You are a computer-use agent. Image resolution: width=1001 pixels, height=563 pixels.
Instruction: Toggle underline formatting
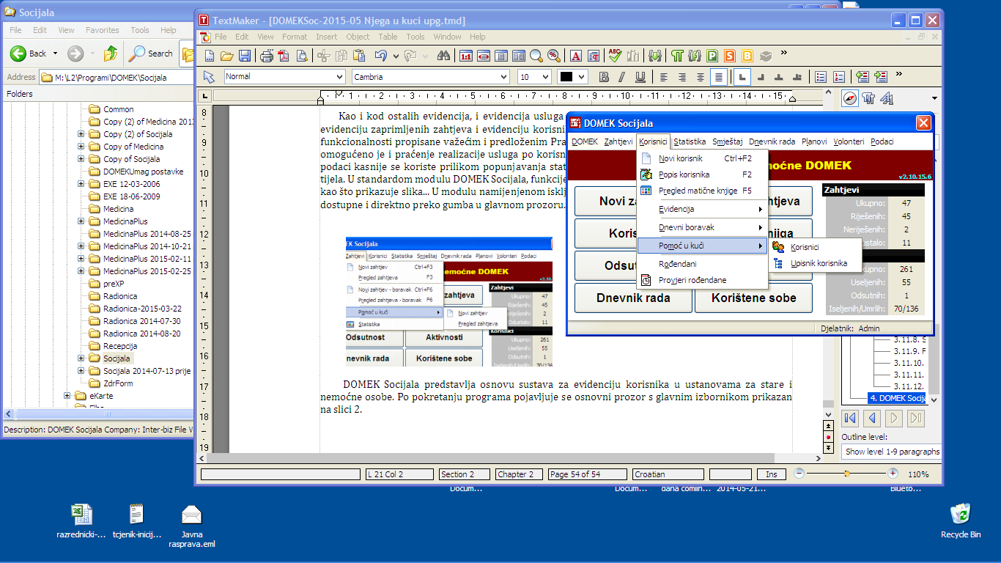click(640, 77)
